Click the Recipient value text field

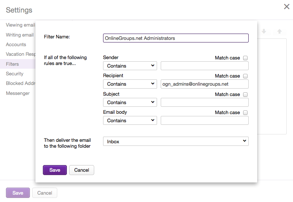pos(204,84)
